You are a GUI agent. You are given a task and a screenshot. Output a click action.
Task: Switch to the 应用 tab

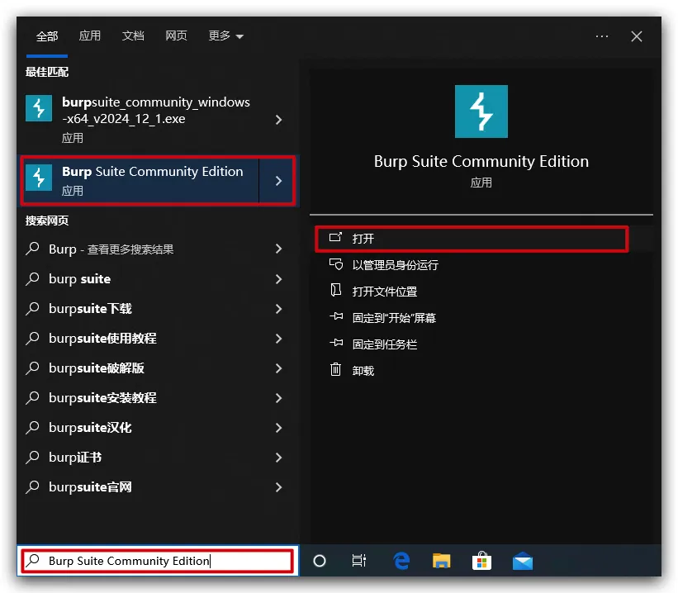[x=90, y=36]
